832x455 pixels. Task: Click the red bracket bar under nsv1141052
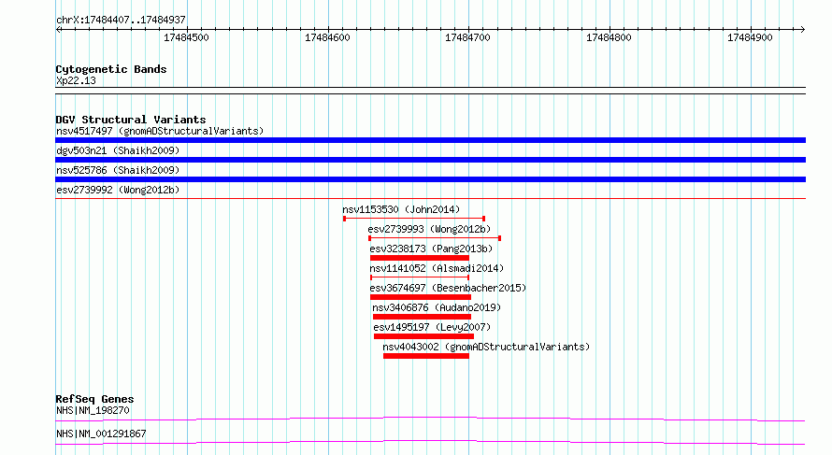click(x=420, y=277)
